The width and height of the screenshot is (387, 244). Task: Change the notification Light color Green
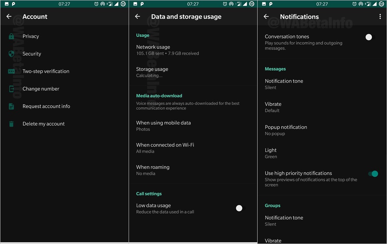(271, 153)
